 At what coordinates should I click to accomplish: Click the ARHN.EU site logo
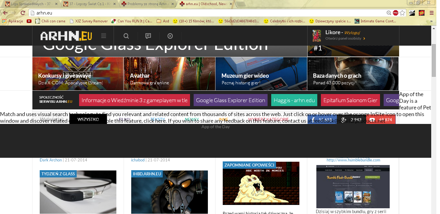[66, 36]
